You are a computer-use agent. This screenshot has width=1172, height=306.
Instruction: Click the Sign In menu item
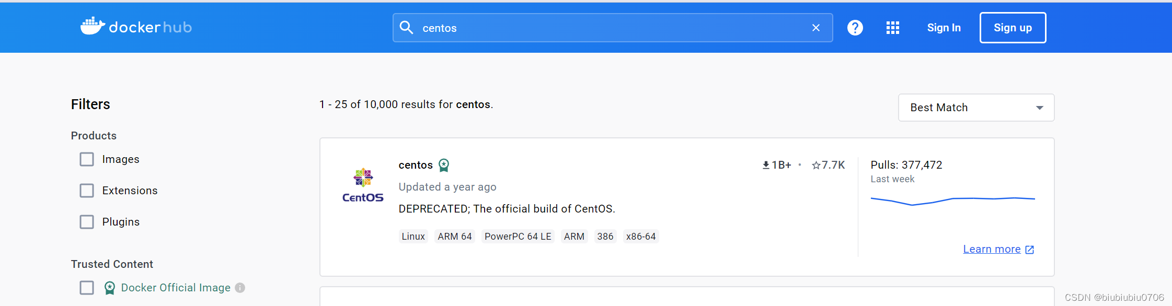tap(944, 27)
